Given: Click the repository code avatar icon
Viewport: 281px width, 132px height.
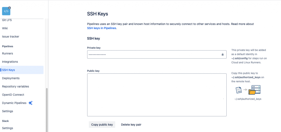Looking at the screenshot, I should click(6, 11).
